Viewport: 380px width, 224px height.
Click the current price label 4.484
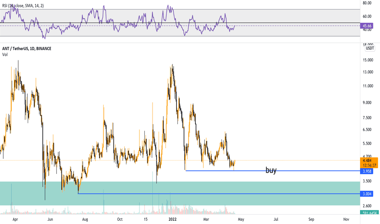coord(367,160)
